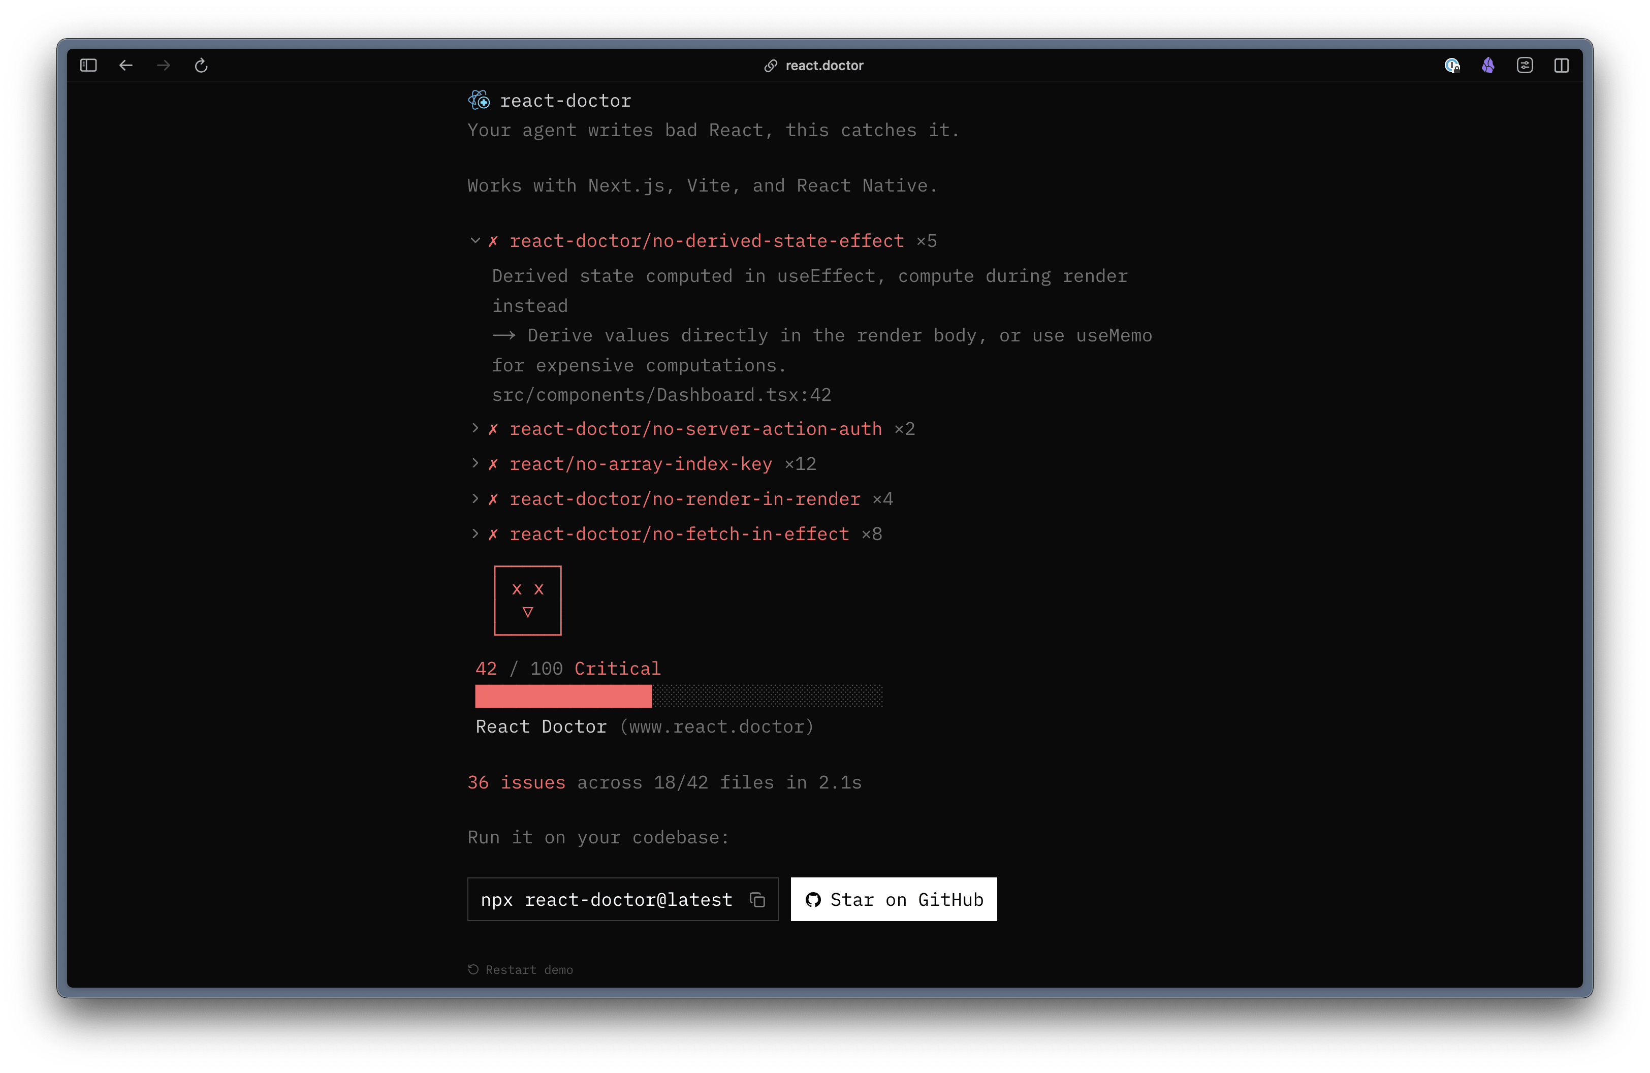
Task: Click the sad face ASCII box
Action: point(528,601)
